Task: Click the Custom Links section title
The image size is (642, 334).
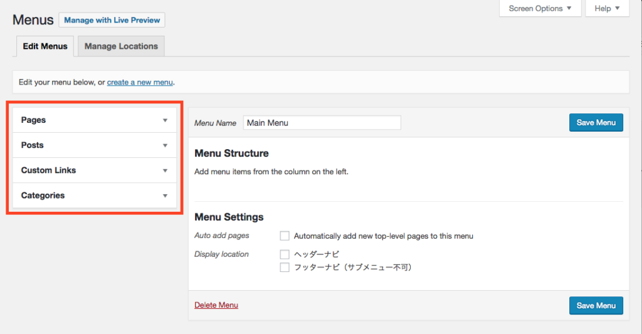Action: (49, 170)
